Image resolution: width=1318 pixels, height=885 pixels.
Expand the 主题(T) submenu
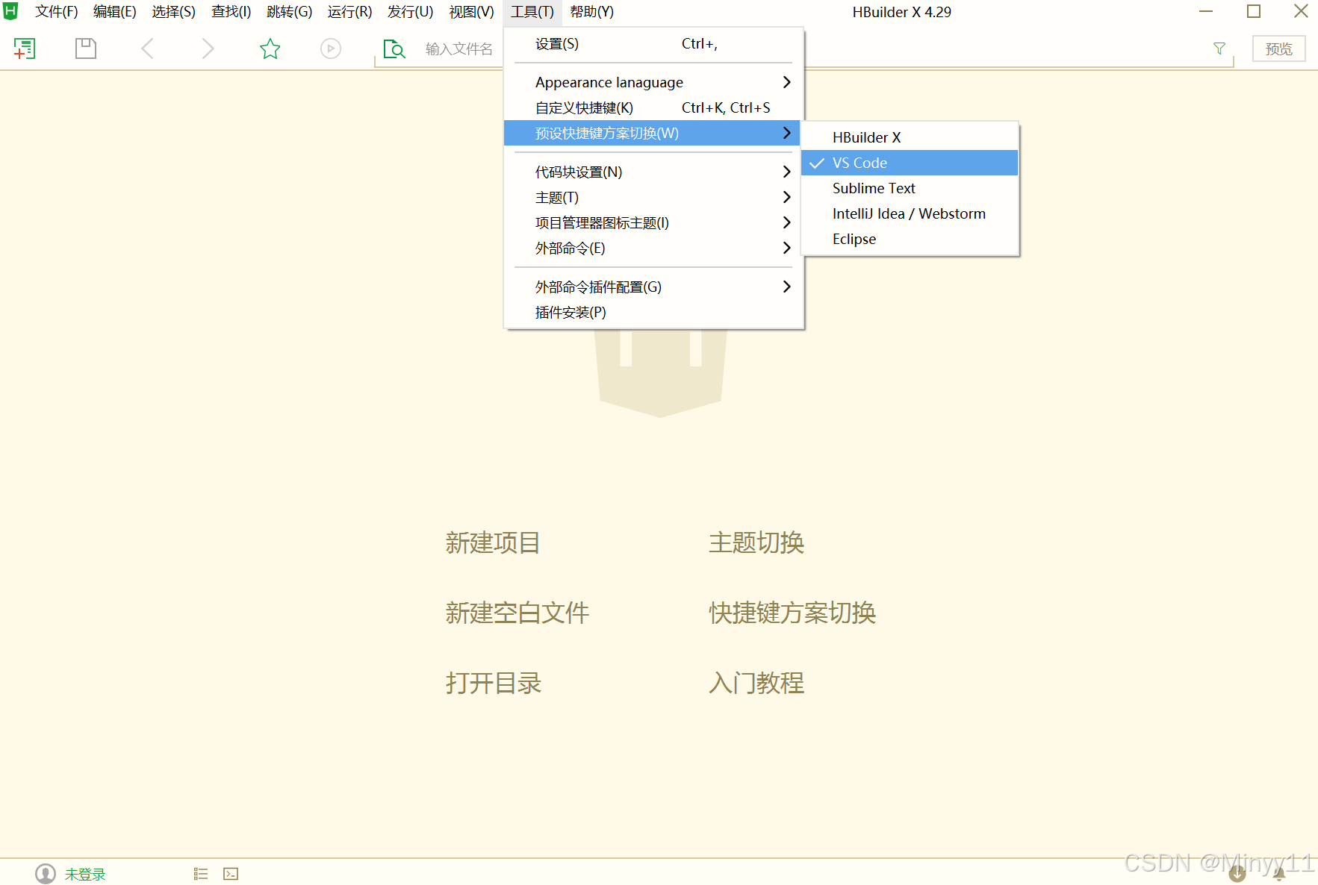coord(652,197)
